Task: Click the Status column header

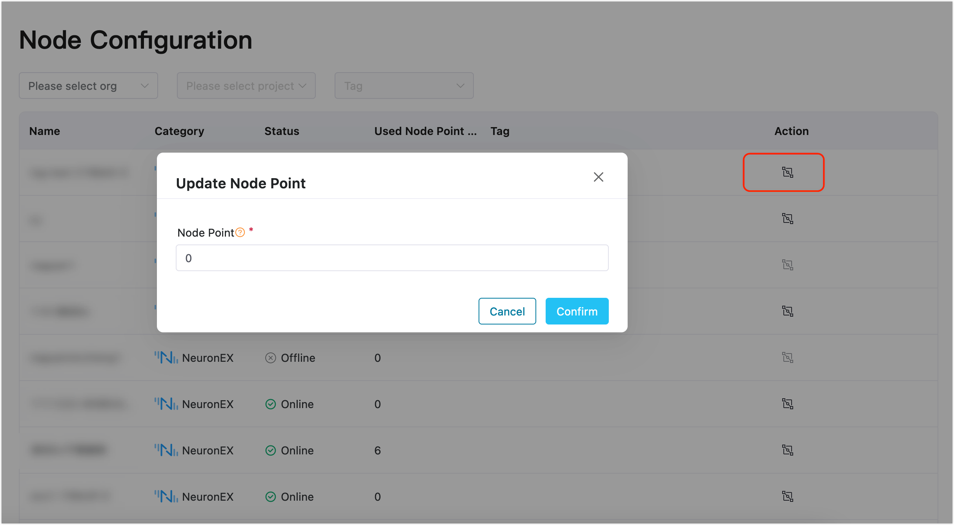Action: tap(282, 131)
